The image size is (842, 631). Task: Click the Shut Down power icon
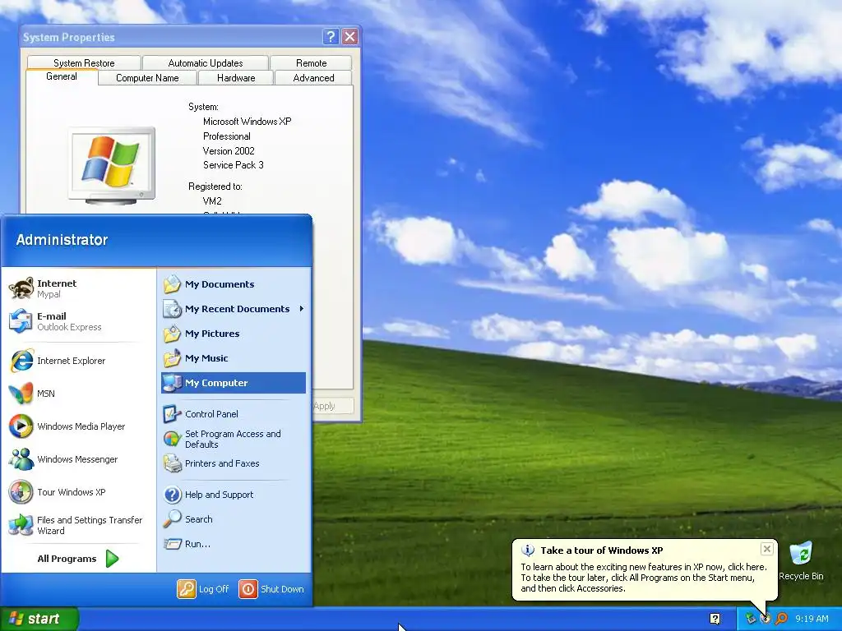pyautogui.click(x=248, y=589)
